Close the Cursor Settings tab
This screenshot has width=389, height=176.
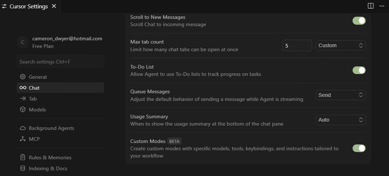54,6
